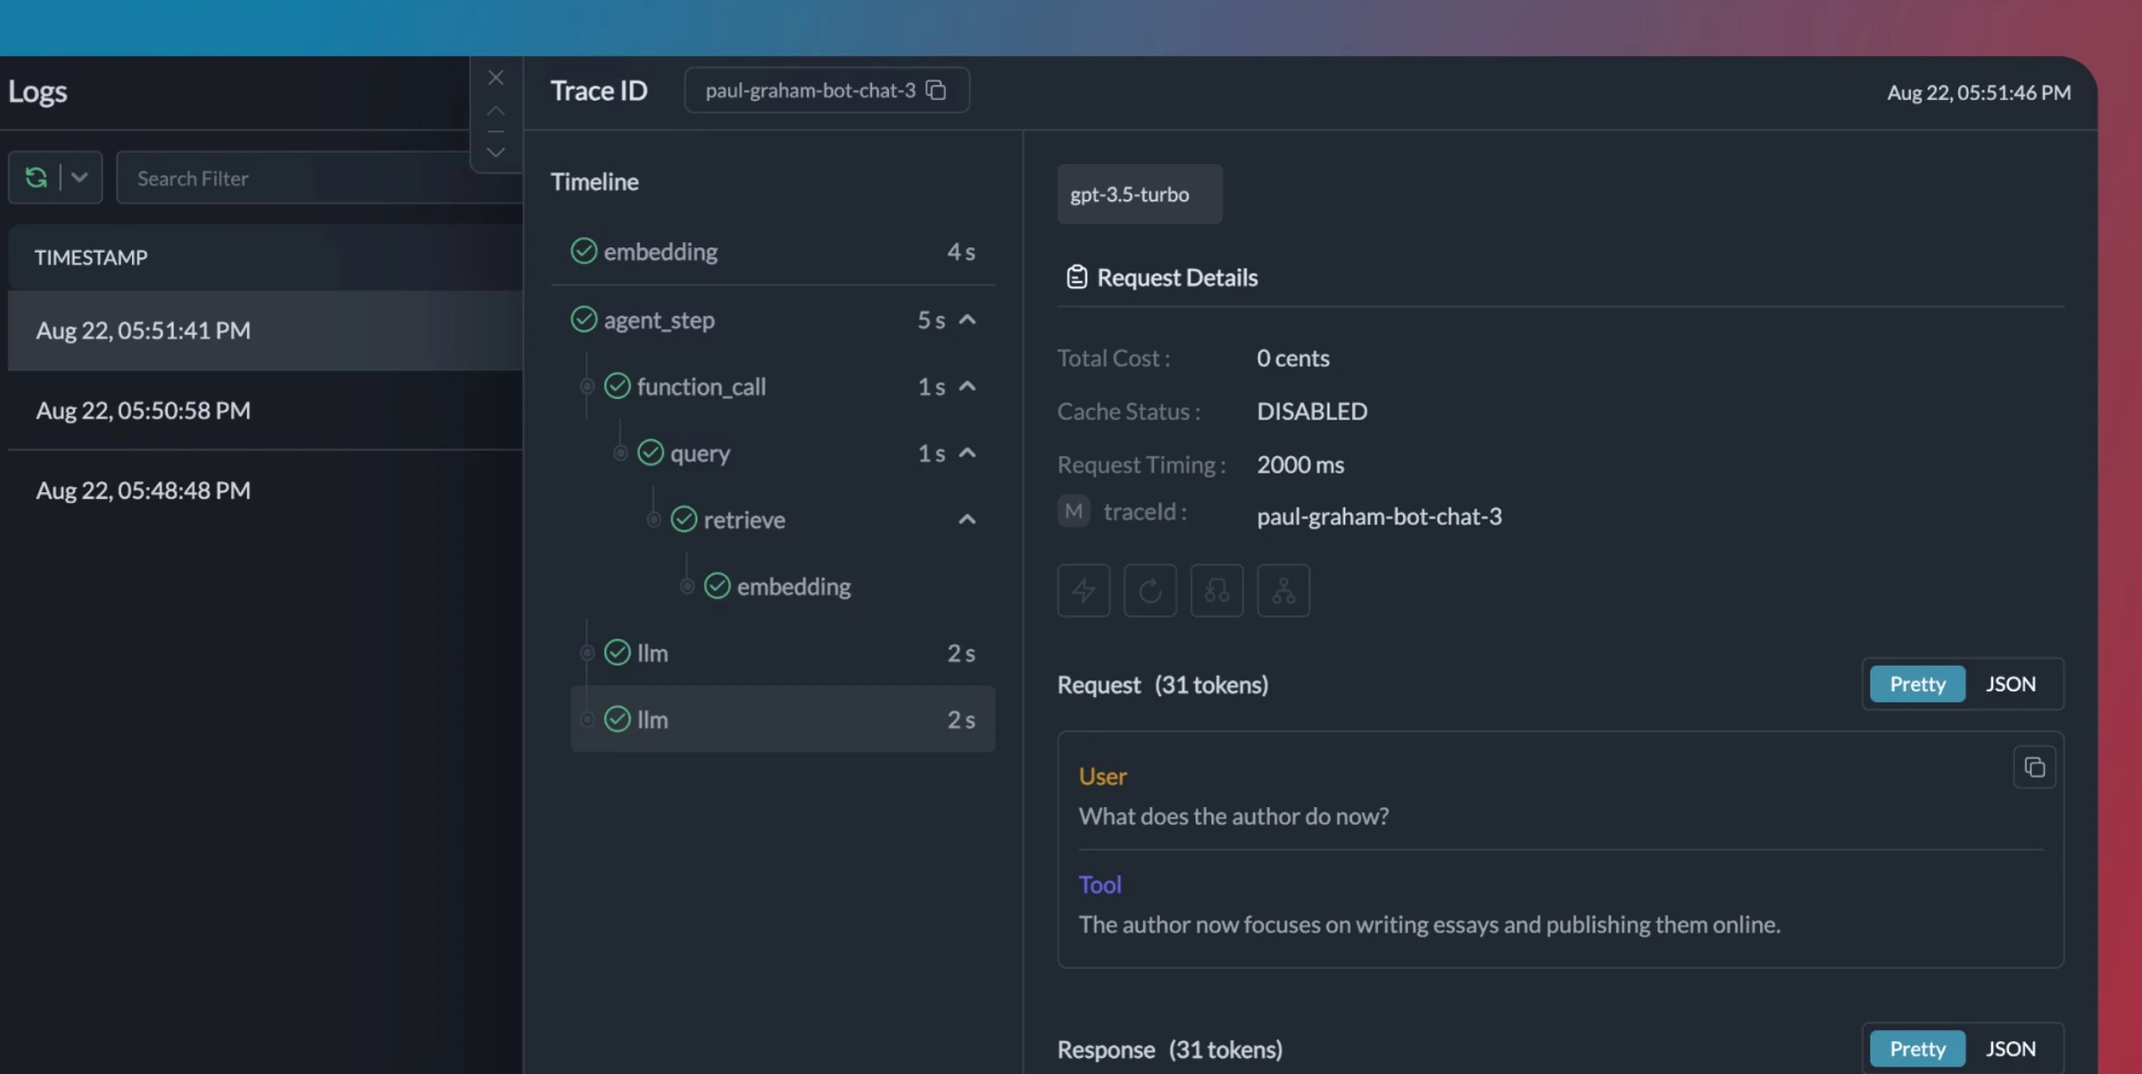Click the top embedding success checkmark
Viewport: 2142px width, 1074px height.
(584, 252)
